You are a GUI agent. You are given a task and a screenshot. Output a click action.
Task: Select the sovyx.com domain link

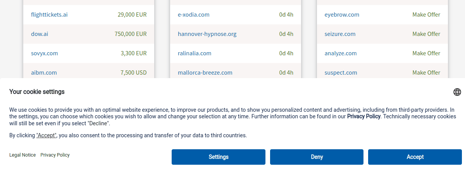[45, 53]
